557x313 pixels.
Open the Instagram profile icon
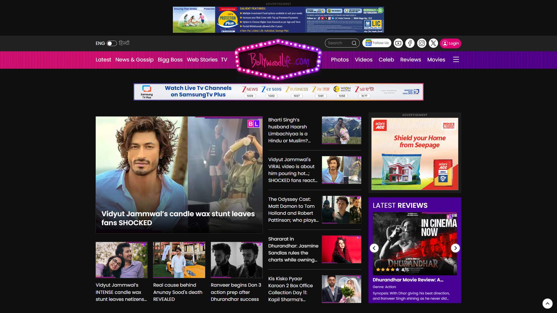[421, 43]
